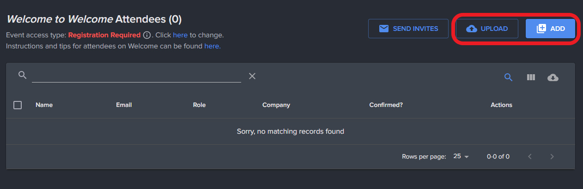Sort by the Company column header

(276, 105)
